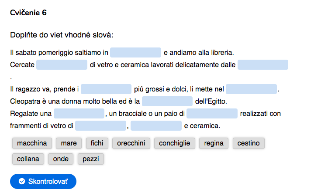Click the blank after "Cercate"
321x196 pixels.
point(62,65)
